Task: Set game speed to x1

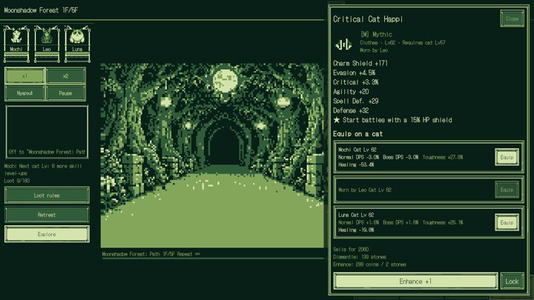Action: (x=24, y=76)
